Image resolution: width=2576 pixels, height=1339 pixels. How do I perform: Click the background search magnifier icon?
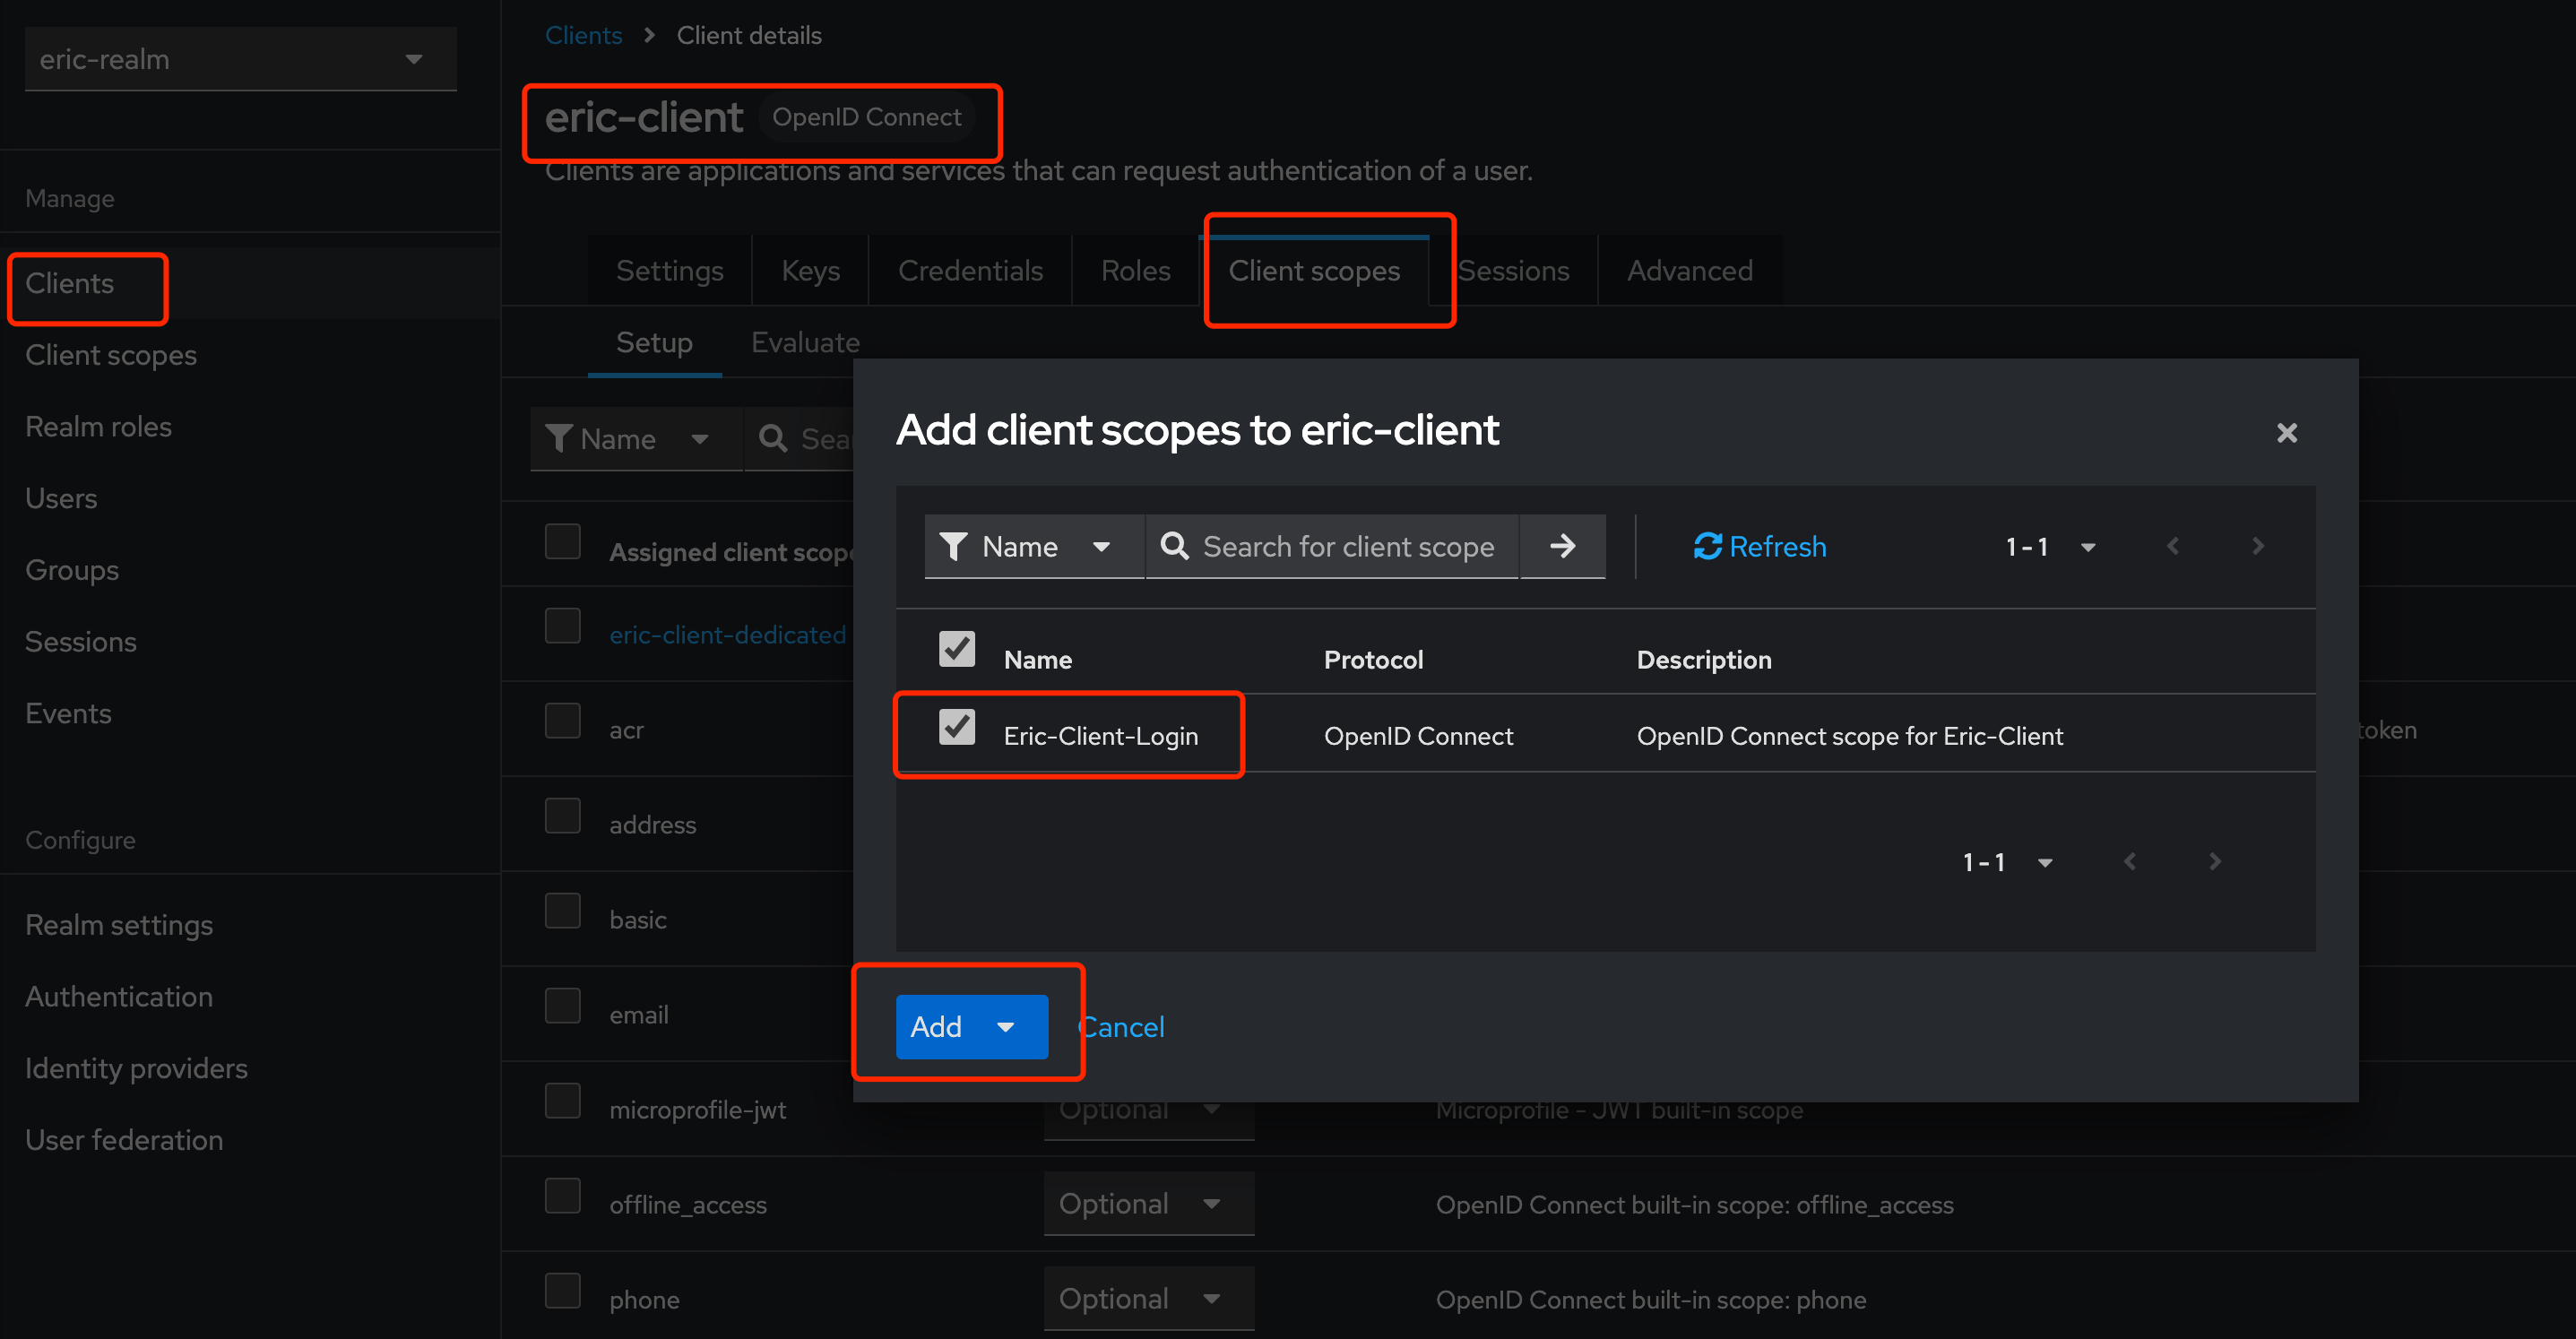[x=772, y=438]
